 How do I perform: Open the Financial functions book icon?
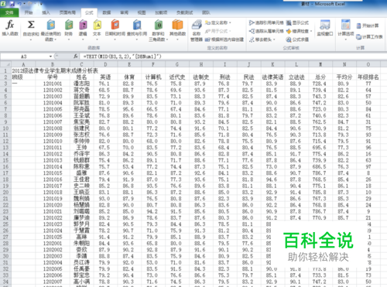69,25
